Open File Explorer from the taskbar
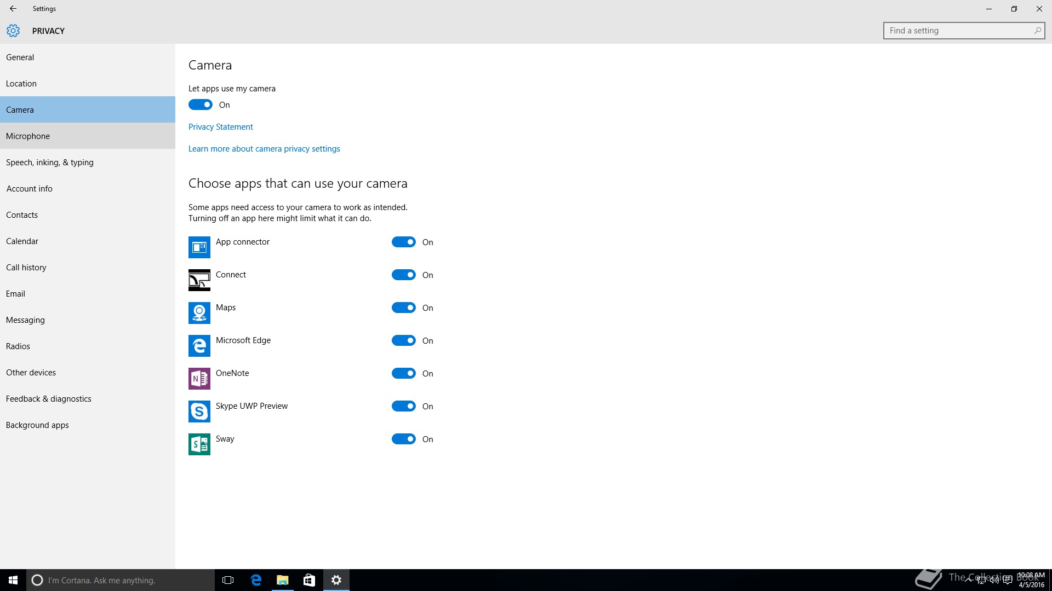 coord(282,580)
